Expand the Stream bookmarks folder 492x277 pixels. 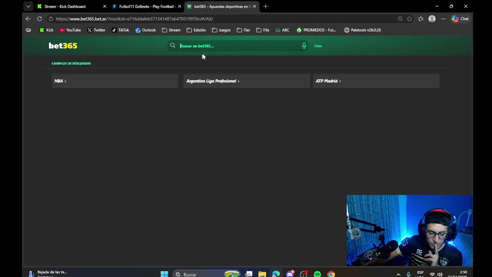(x=171, y=30)
